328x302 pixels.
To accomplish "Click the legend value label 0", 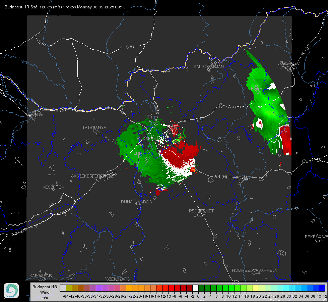I will [x=198, y=296].
